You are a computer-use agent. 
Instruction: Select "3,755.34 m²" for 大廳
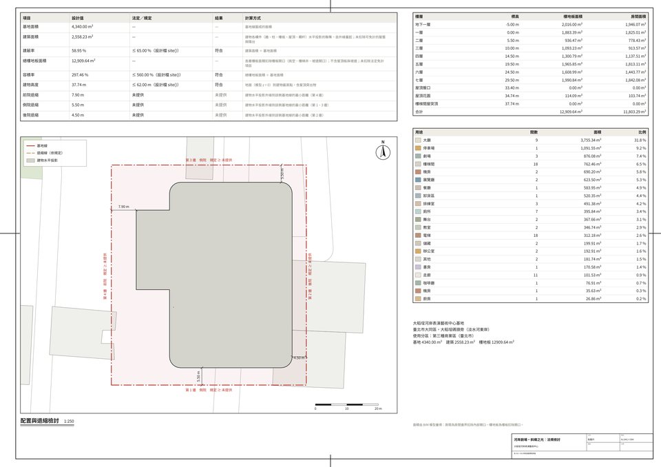[591, 140]
